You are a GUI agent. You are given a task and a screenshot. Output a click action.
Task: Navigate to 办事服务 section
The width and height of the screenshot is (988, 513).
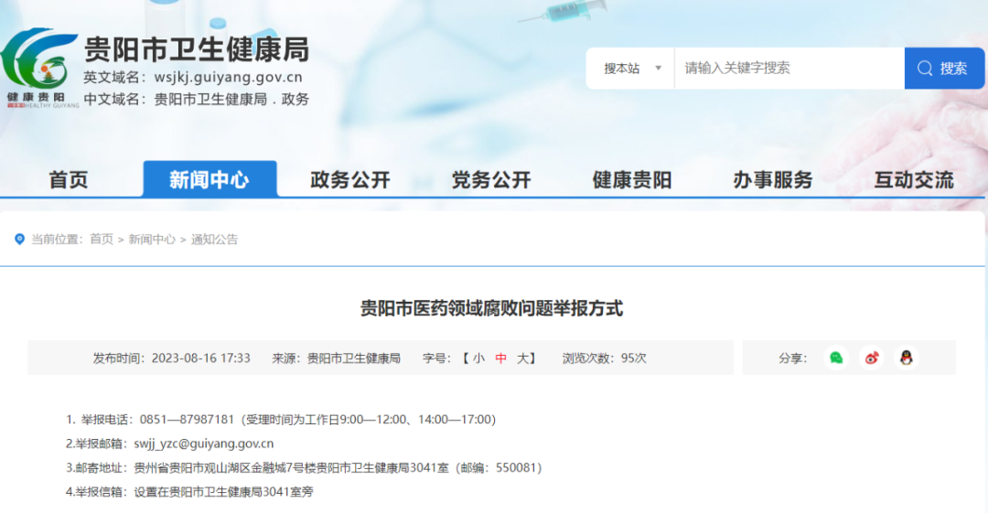pos(773,180)
